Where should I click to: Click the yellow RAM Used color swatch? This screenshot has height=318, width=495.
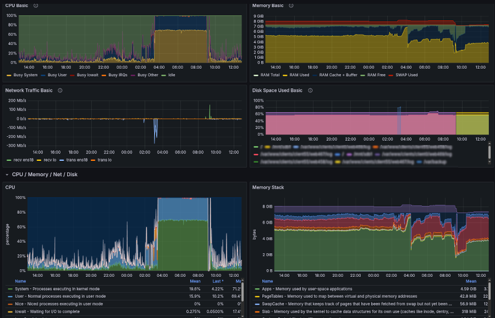284,75
